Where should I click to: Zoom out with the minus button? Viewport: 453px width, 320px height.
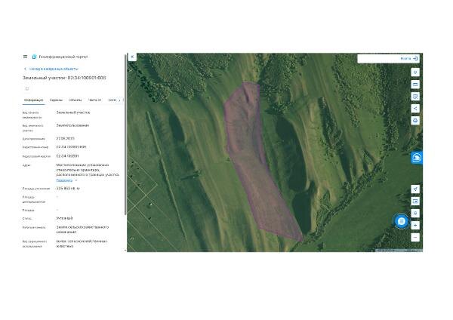[x=415, y=238]
